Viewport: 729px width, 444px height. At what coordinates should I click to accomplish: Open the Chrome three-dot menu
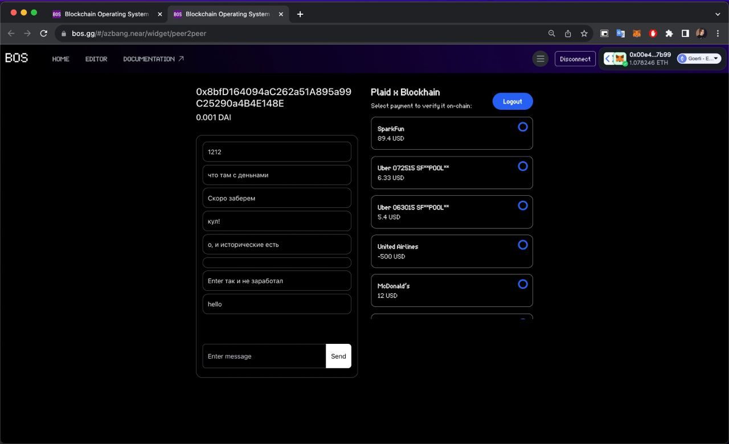(x=718, y=34)
